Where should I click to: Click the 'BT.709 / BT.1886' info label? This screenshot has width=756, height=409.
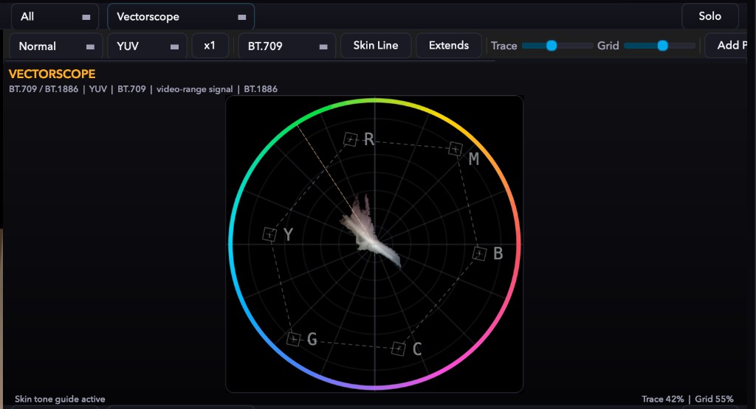coord(44,89)
